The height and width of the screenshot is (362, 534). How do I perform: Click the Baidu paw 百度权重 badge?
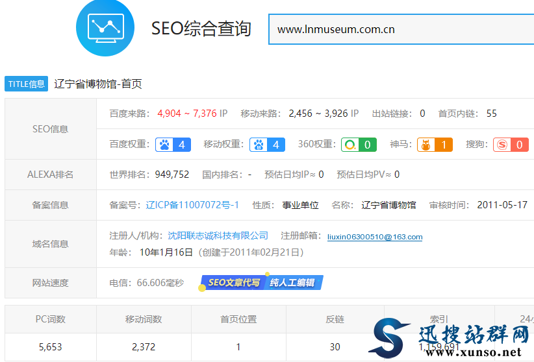pos(173,145)
